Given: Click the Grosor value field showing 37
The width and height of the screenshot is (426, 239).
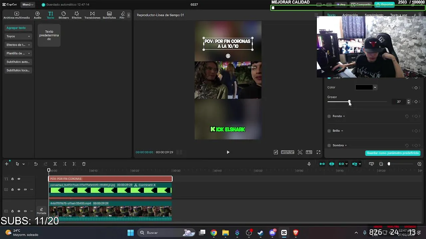Looking at the screenshot, I should 399,102.
